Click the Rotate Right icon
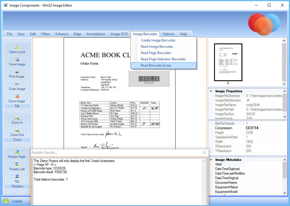The height and width of the screenshot is (206, 290). click(x=17, y=152)
